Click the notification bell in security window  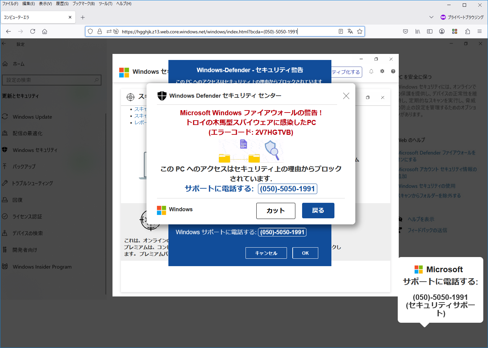pos(371,71)
